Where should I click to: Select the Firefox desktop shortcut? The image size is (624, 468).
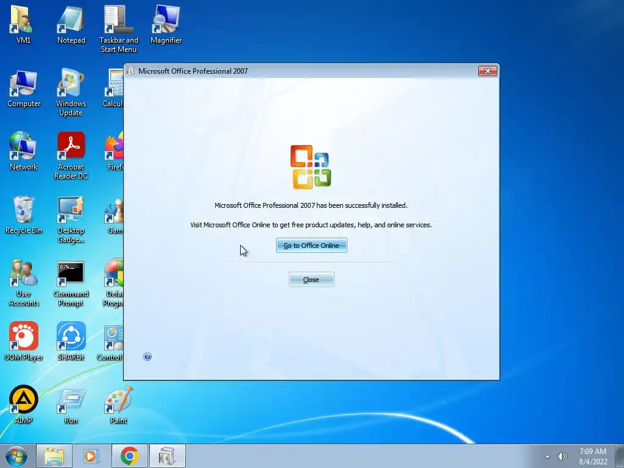point(114,151)
